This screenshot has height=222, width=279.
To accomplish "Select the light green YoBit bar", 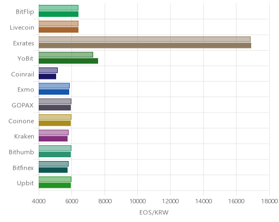I will [66, 54].
